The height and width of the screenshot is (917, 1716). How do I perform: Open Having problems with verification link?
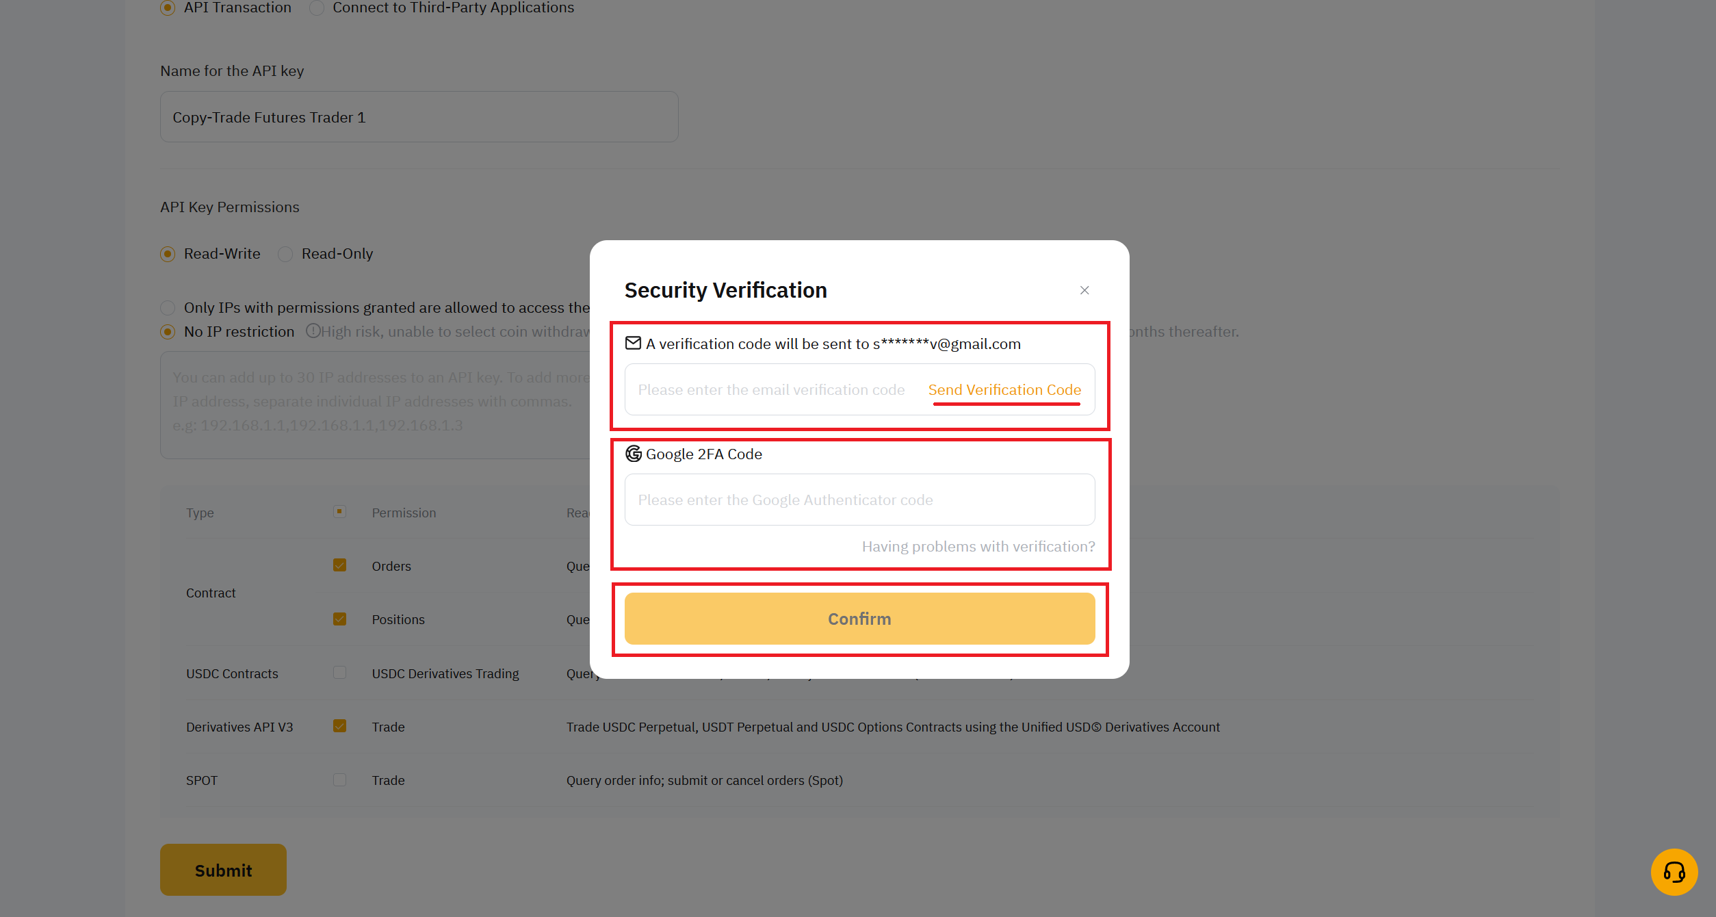(978, 546)
